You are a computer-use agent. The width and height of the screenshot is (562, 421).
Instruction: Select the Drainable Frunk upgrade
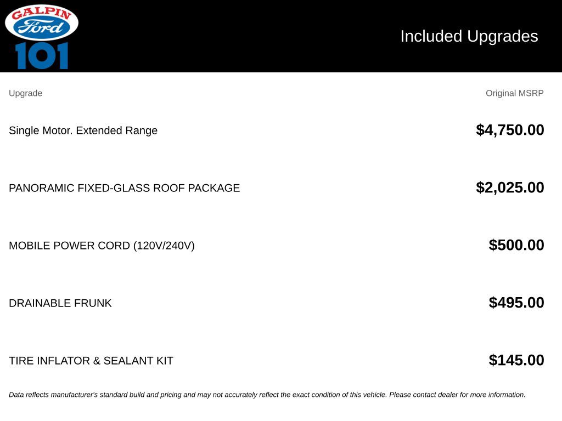pyautogui.click(x=60, y=303)
